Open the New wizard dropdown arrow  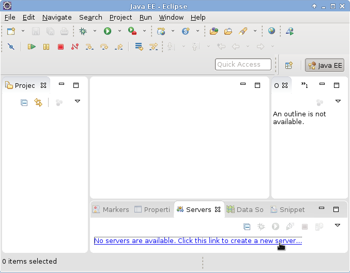[23, 31]
